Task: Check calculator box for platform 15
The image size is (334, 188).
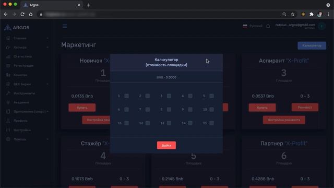Action: pos(211,123)
